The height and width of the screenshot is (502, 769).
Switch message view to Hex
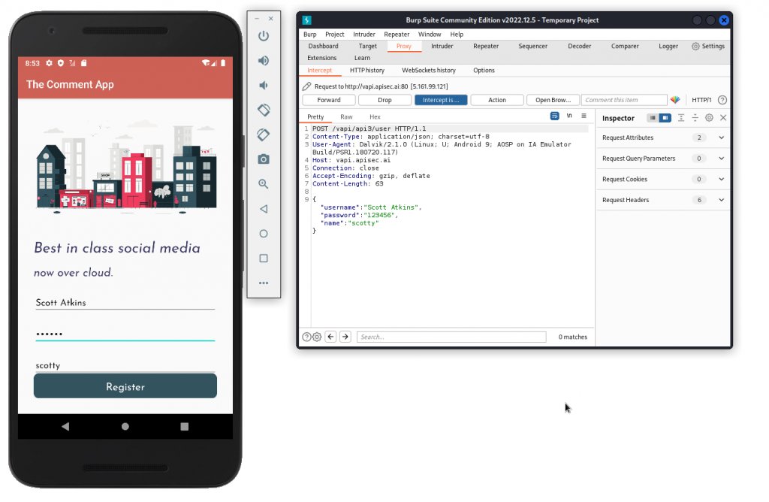(x=375, y=116)
